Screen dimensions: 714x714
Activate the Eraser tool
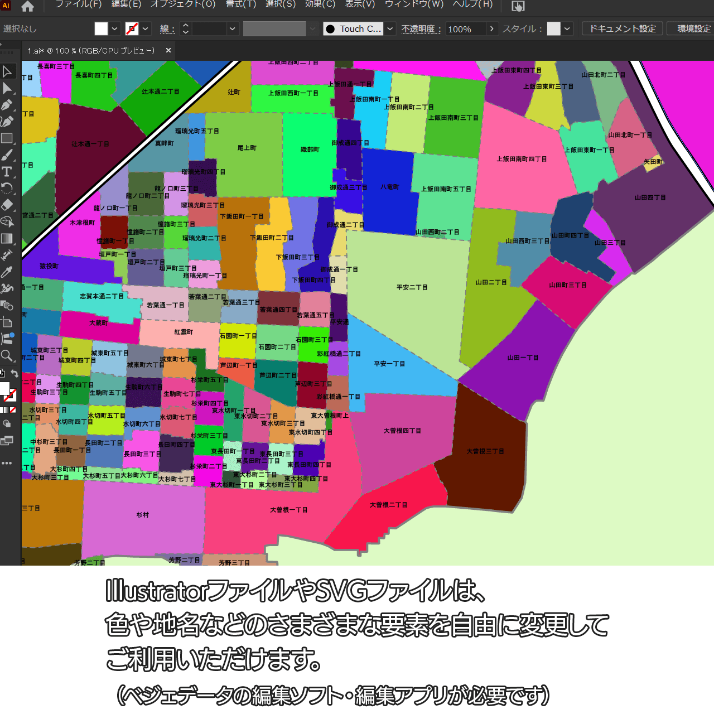[x=7, y=205]
